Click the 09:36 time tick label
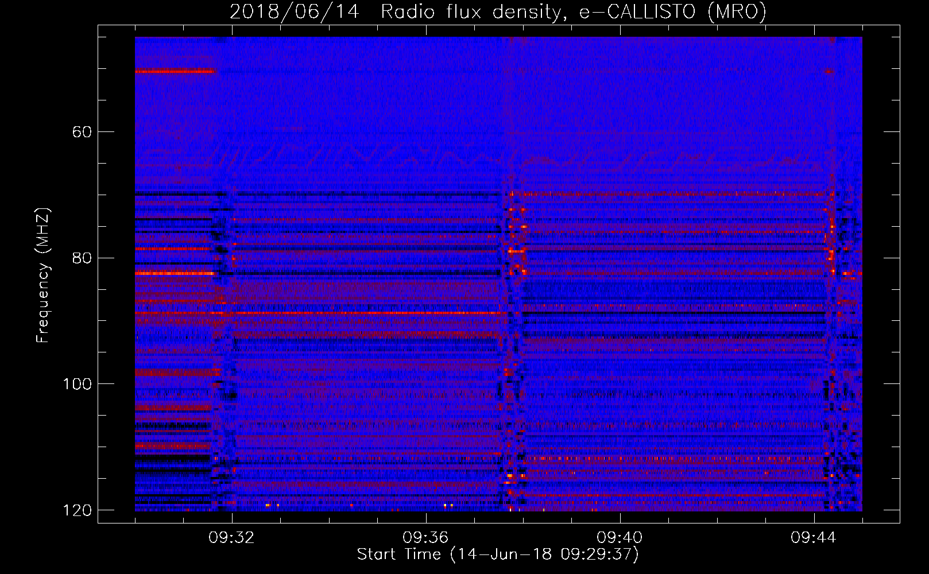This screenshot has height=574, width=929. [x=425, y=538]
